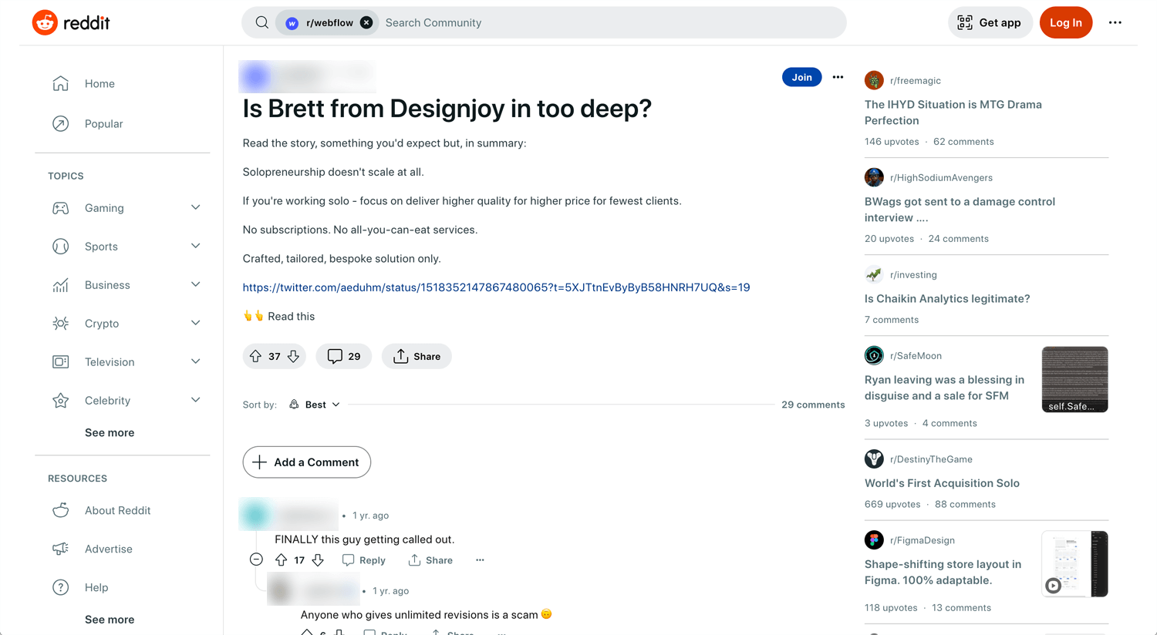Click See more under Resources

pyautogui.click(x=110, y=620)
